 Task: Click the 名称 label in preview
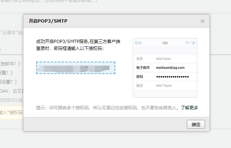[139, 59]
